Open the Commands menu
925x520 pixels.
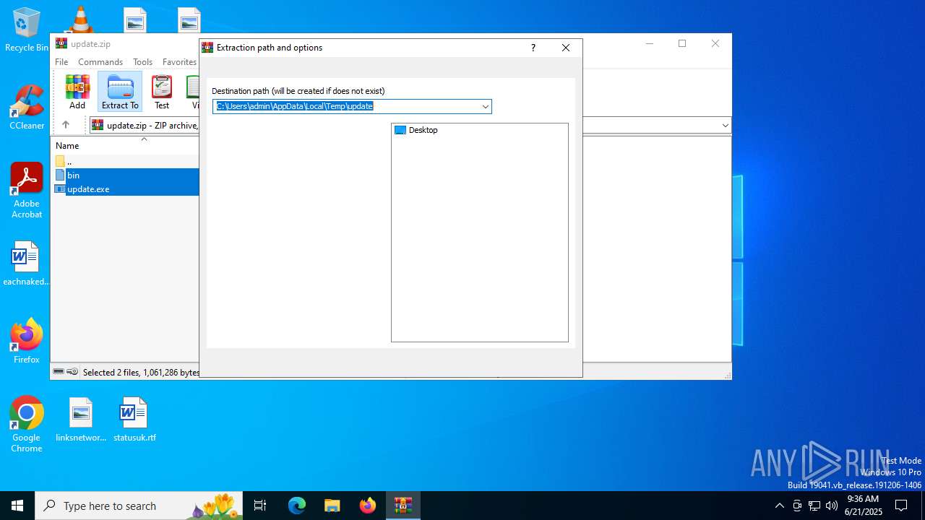(x=100, y=62)
